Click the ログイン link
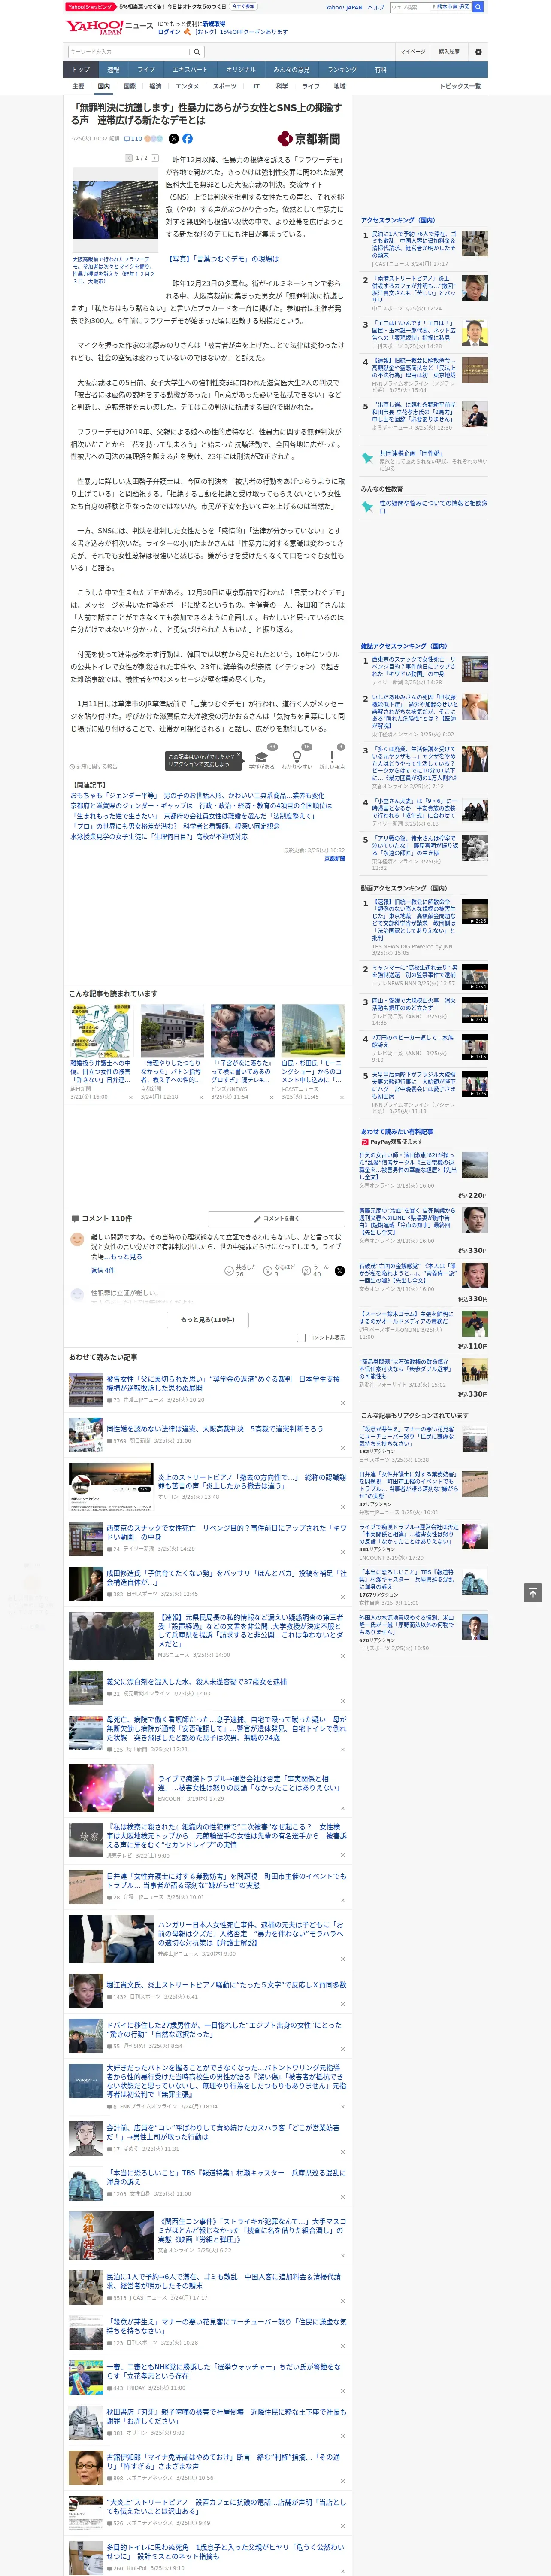551x2576 pixels. tap(169, 32)
